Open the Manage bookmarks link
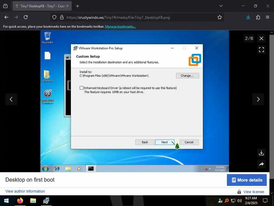Viewport: 274px width, 206px height. 120,27
